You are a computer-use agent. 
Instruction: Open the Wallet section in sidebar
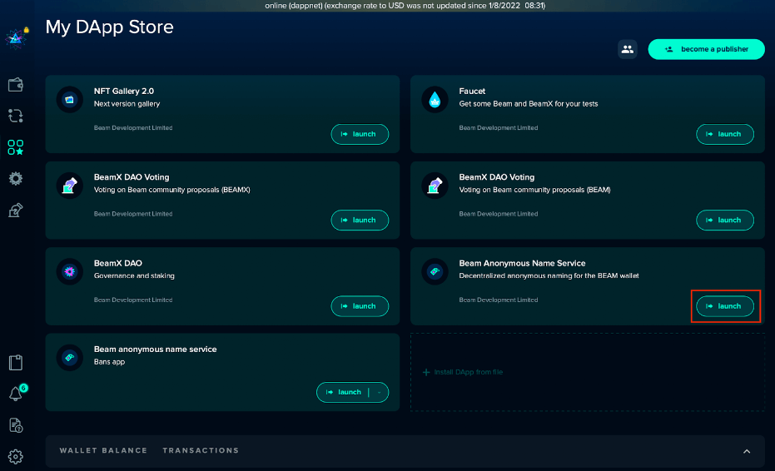[x=15, y=85]
